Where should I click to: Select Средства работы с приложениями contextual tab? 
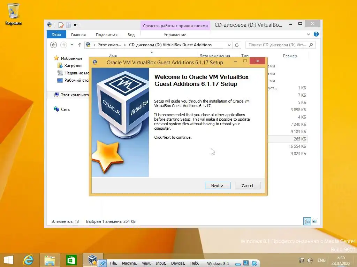175,26
